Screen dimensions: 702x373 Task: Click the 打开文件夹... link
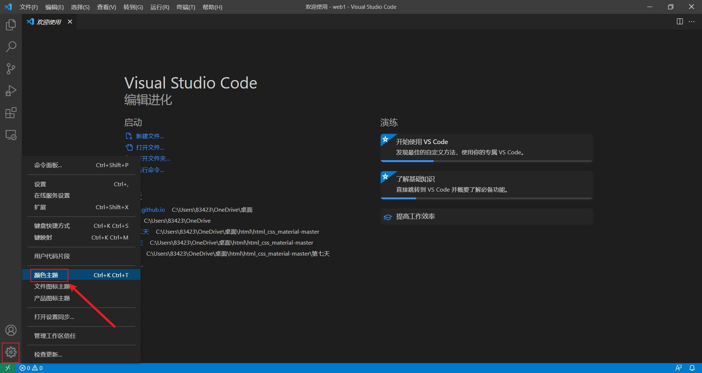[x=156, y=159]
